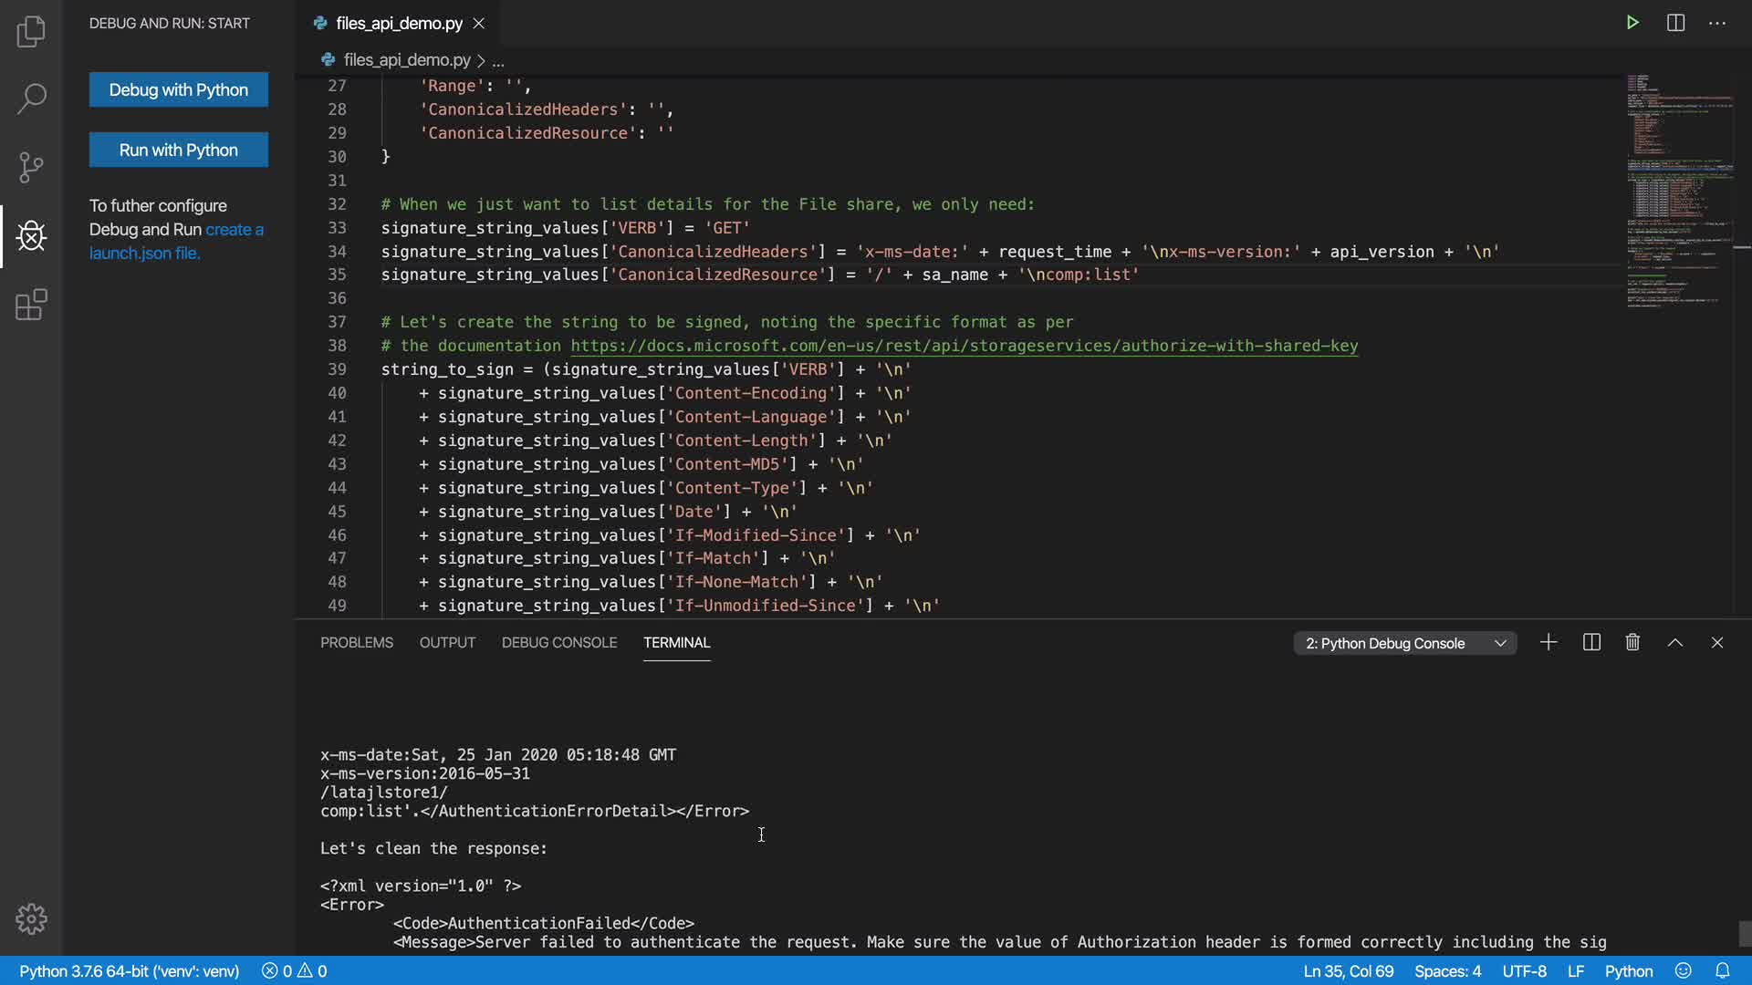Open Python Debug Console terminal dropdown
Viewport: 1752px width, 985px height.
tap(1404, 643)
